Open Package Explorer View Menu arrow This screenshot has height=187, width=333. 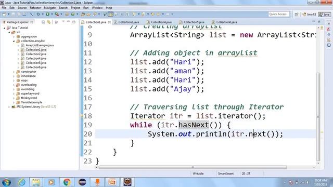63,22
